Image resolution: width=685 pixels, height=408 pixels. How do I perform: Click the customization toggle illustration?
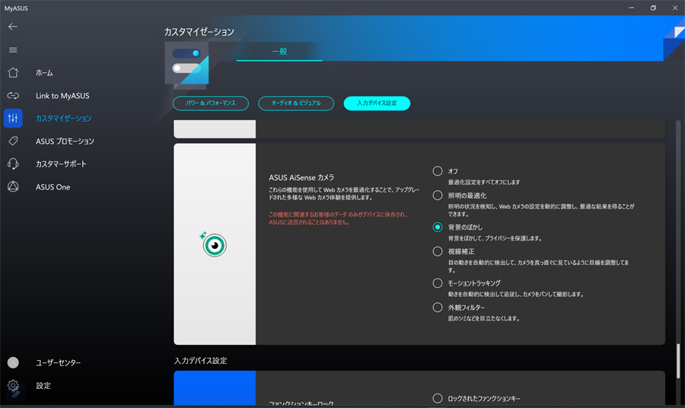point(186,63)
